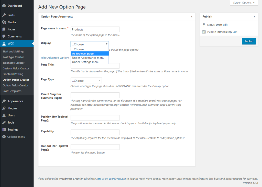Screen dimensions: 262x187
Task: Open Swift Templates under WCK
Action: pyautogui.click(x=12, y=91)
